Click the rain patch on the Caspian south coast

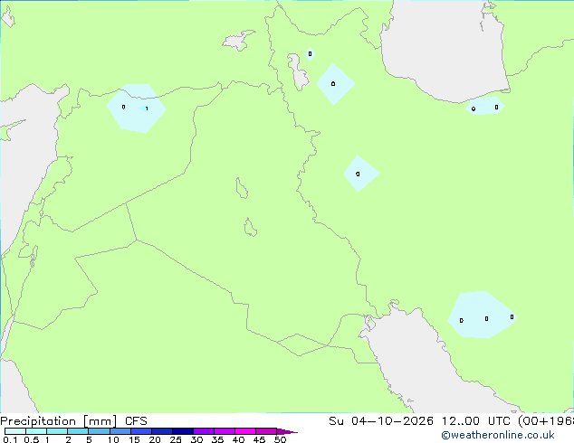[x=485, y=107]
